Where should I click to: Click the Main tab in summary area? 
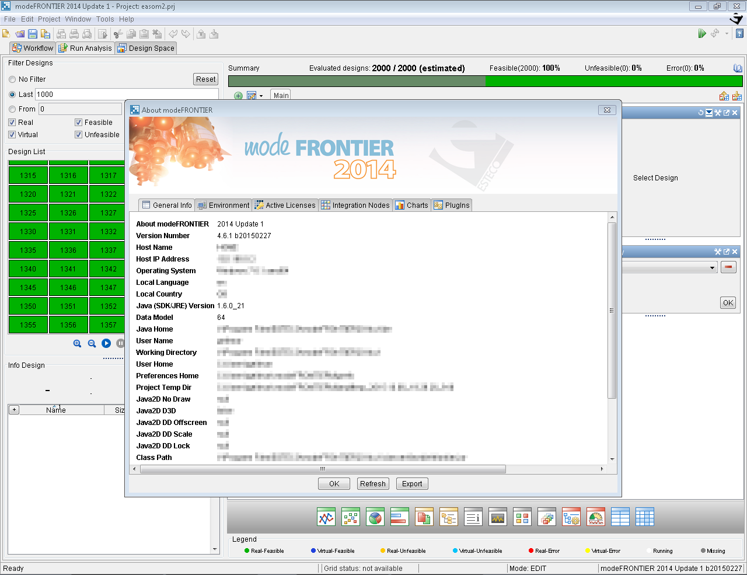(x=281, y=95)
